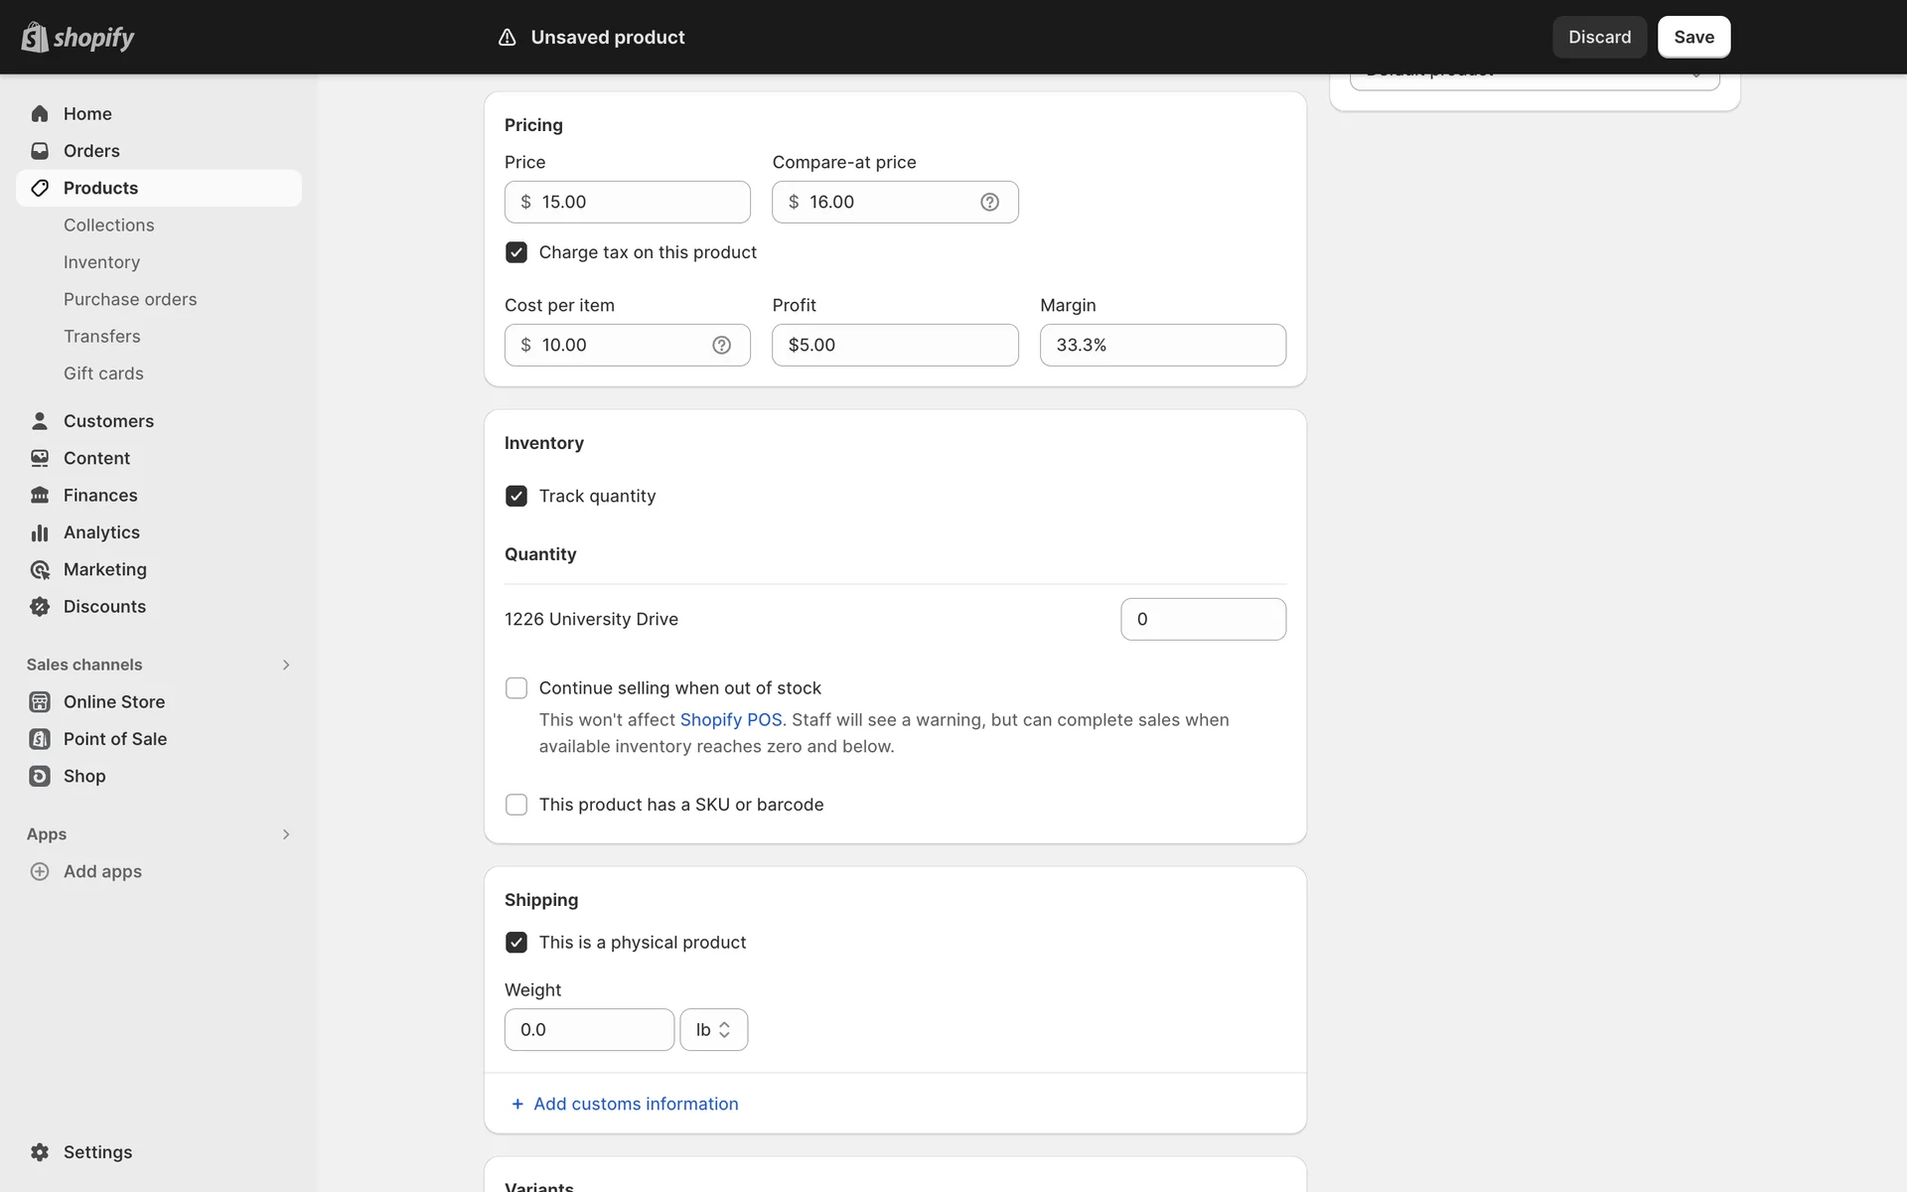1907x1192 pixels.
Task: Click the Compare-at price help icon
Action: pyautogui.click(x=989, y=202)
